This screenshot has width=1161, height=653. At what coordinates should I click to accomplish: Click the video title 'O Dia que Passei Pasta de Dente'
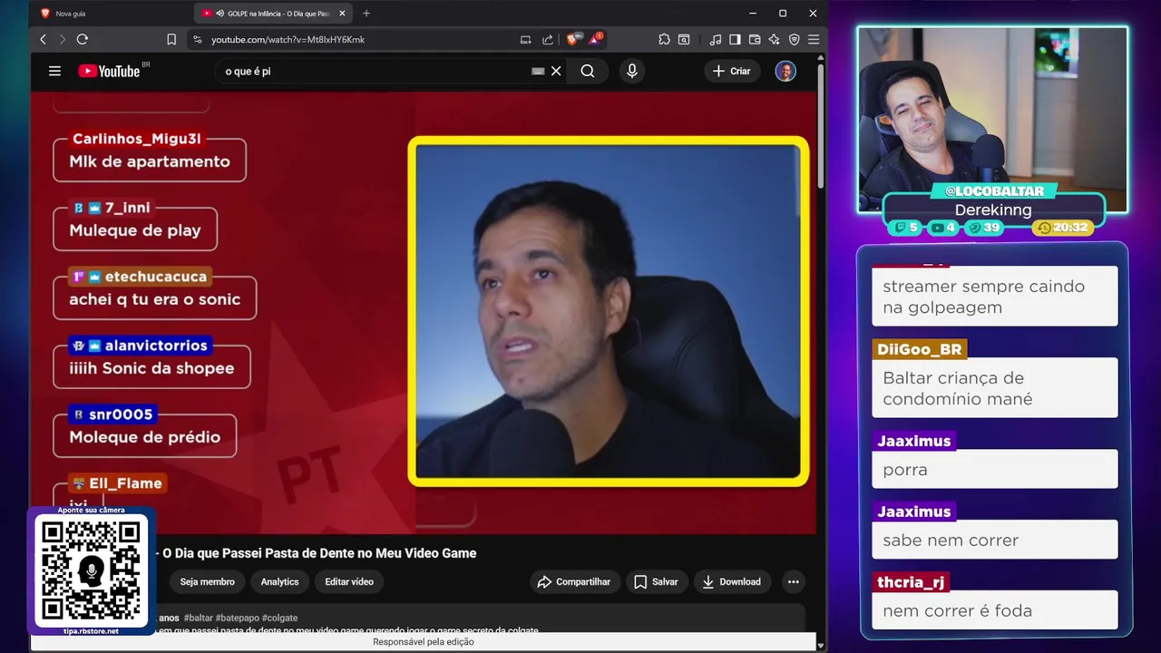(318, 553)
